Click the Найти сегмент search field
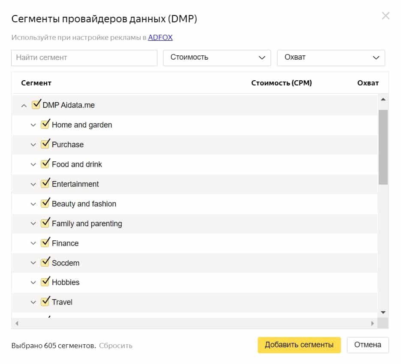Viewport: 401px width, 364px height. pyautogui.click(x=84, y=58)
